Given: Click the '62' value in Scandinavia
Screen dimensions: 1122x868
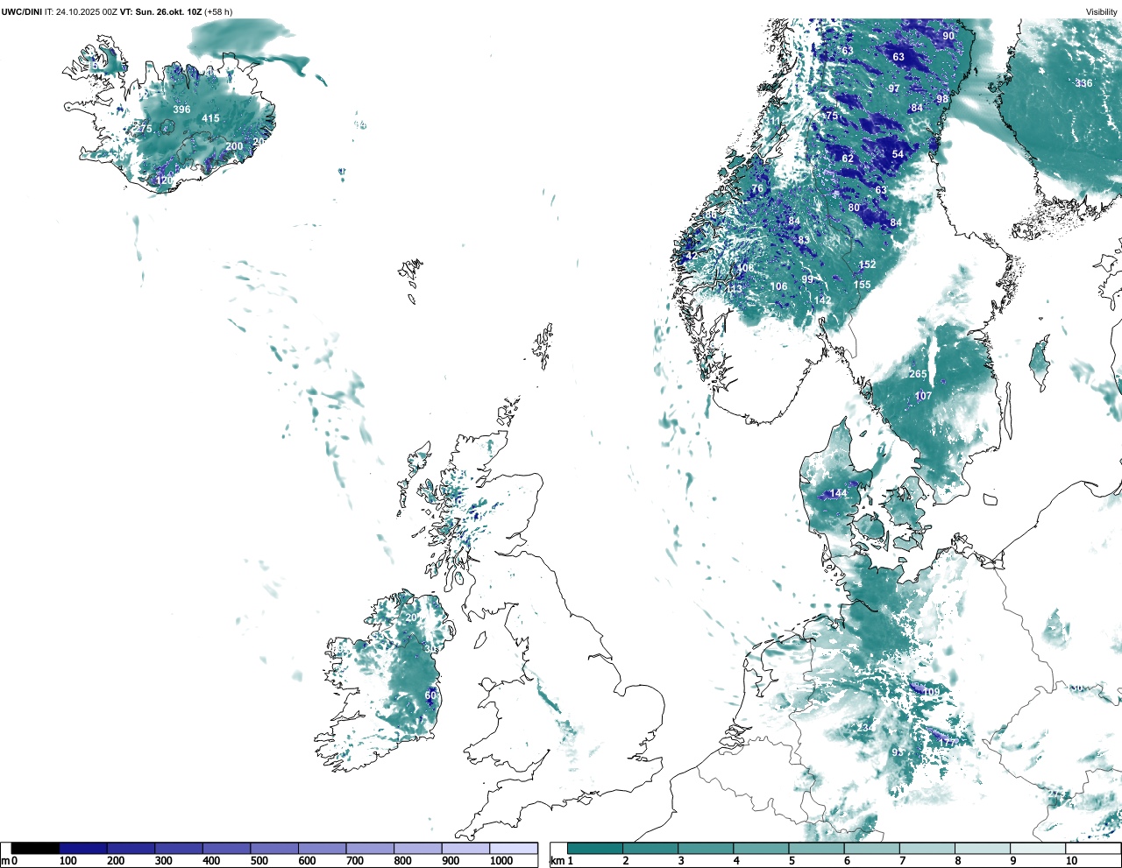Looking at the screenshot, I should click(x=848, y=159).
